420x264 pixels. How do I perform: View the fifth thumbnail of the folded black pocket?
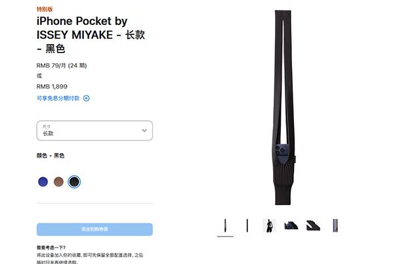313,226
